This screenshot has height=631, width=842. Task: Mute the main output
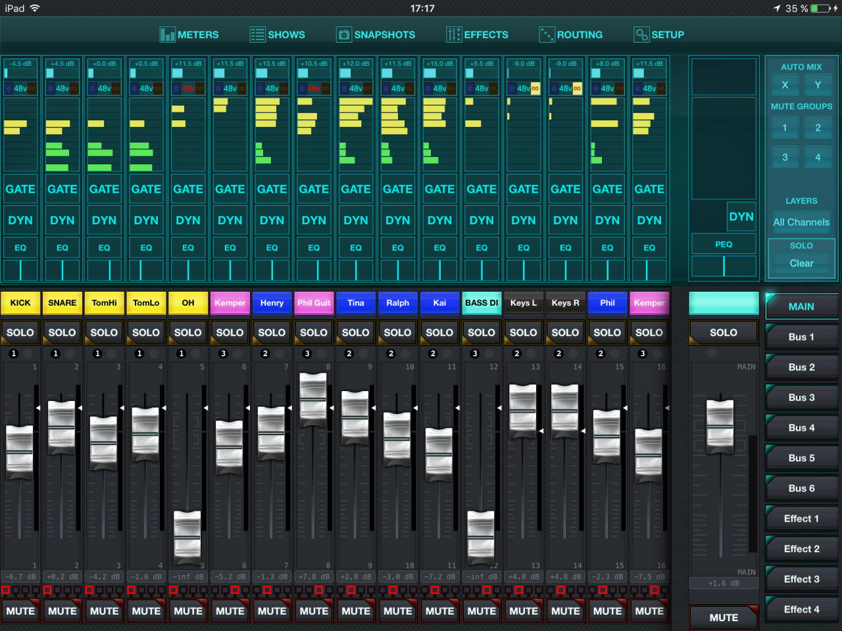coord(724,617)
